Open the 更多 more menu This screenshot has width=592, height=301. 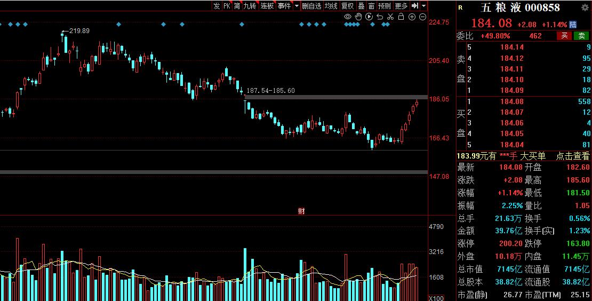402,6
